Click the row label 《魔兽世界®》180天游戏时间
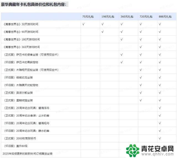Screen dimensions: 177x158 (x=22, y=39)
